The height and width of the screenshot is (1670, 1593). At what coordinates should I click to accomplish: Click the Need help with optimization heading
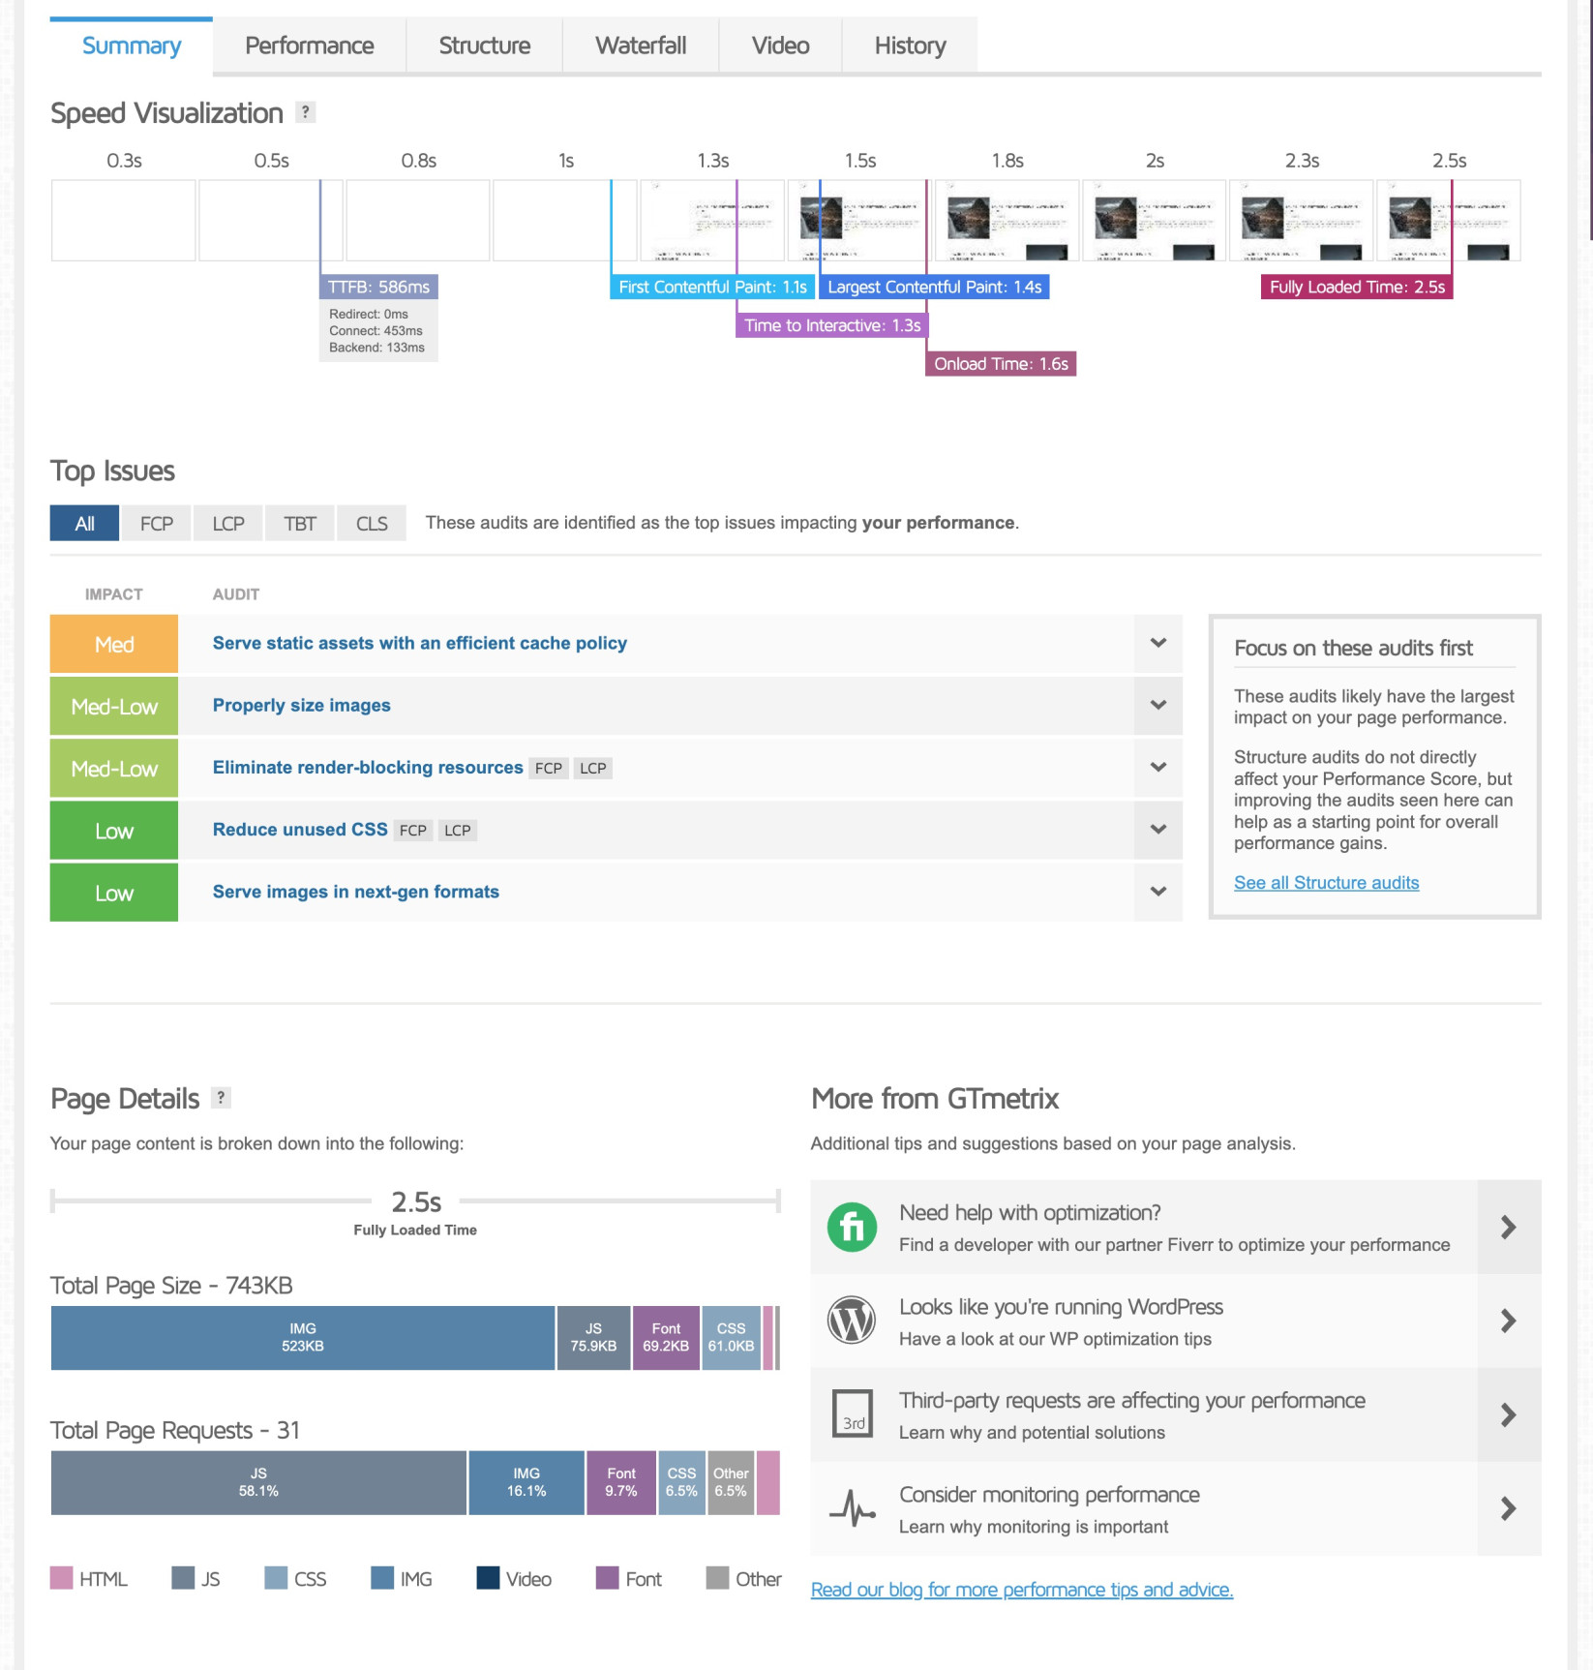click(1030, 1212)
